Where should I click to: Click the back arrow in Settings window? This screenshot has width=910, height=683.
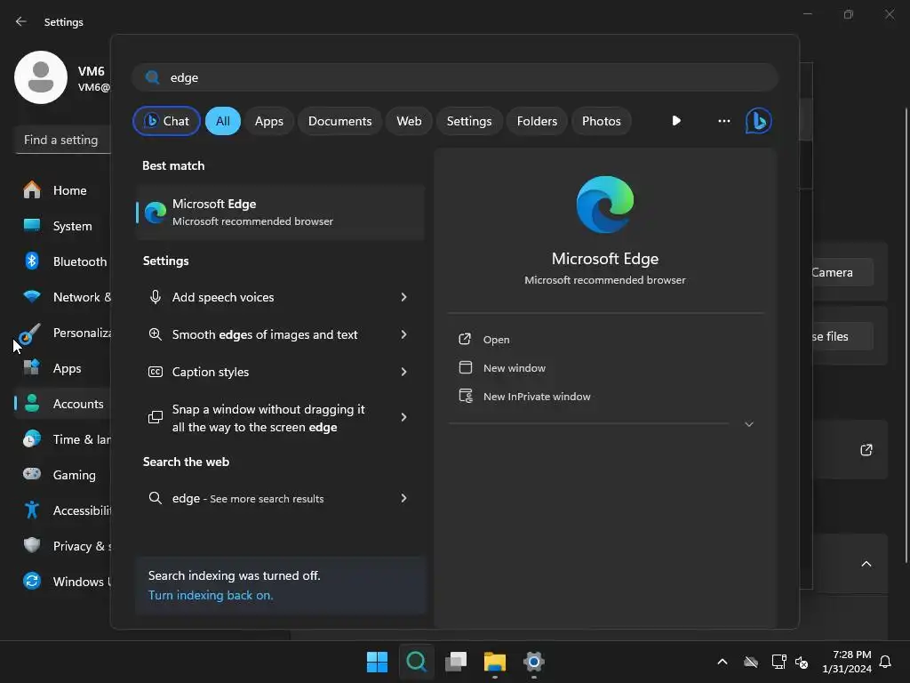pos(21,21)
